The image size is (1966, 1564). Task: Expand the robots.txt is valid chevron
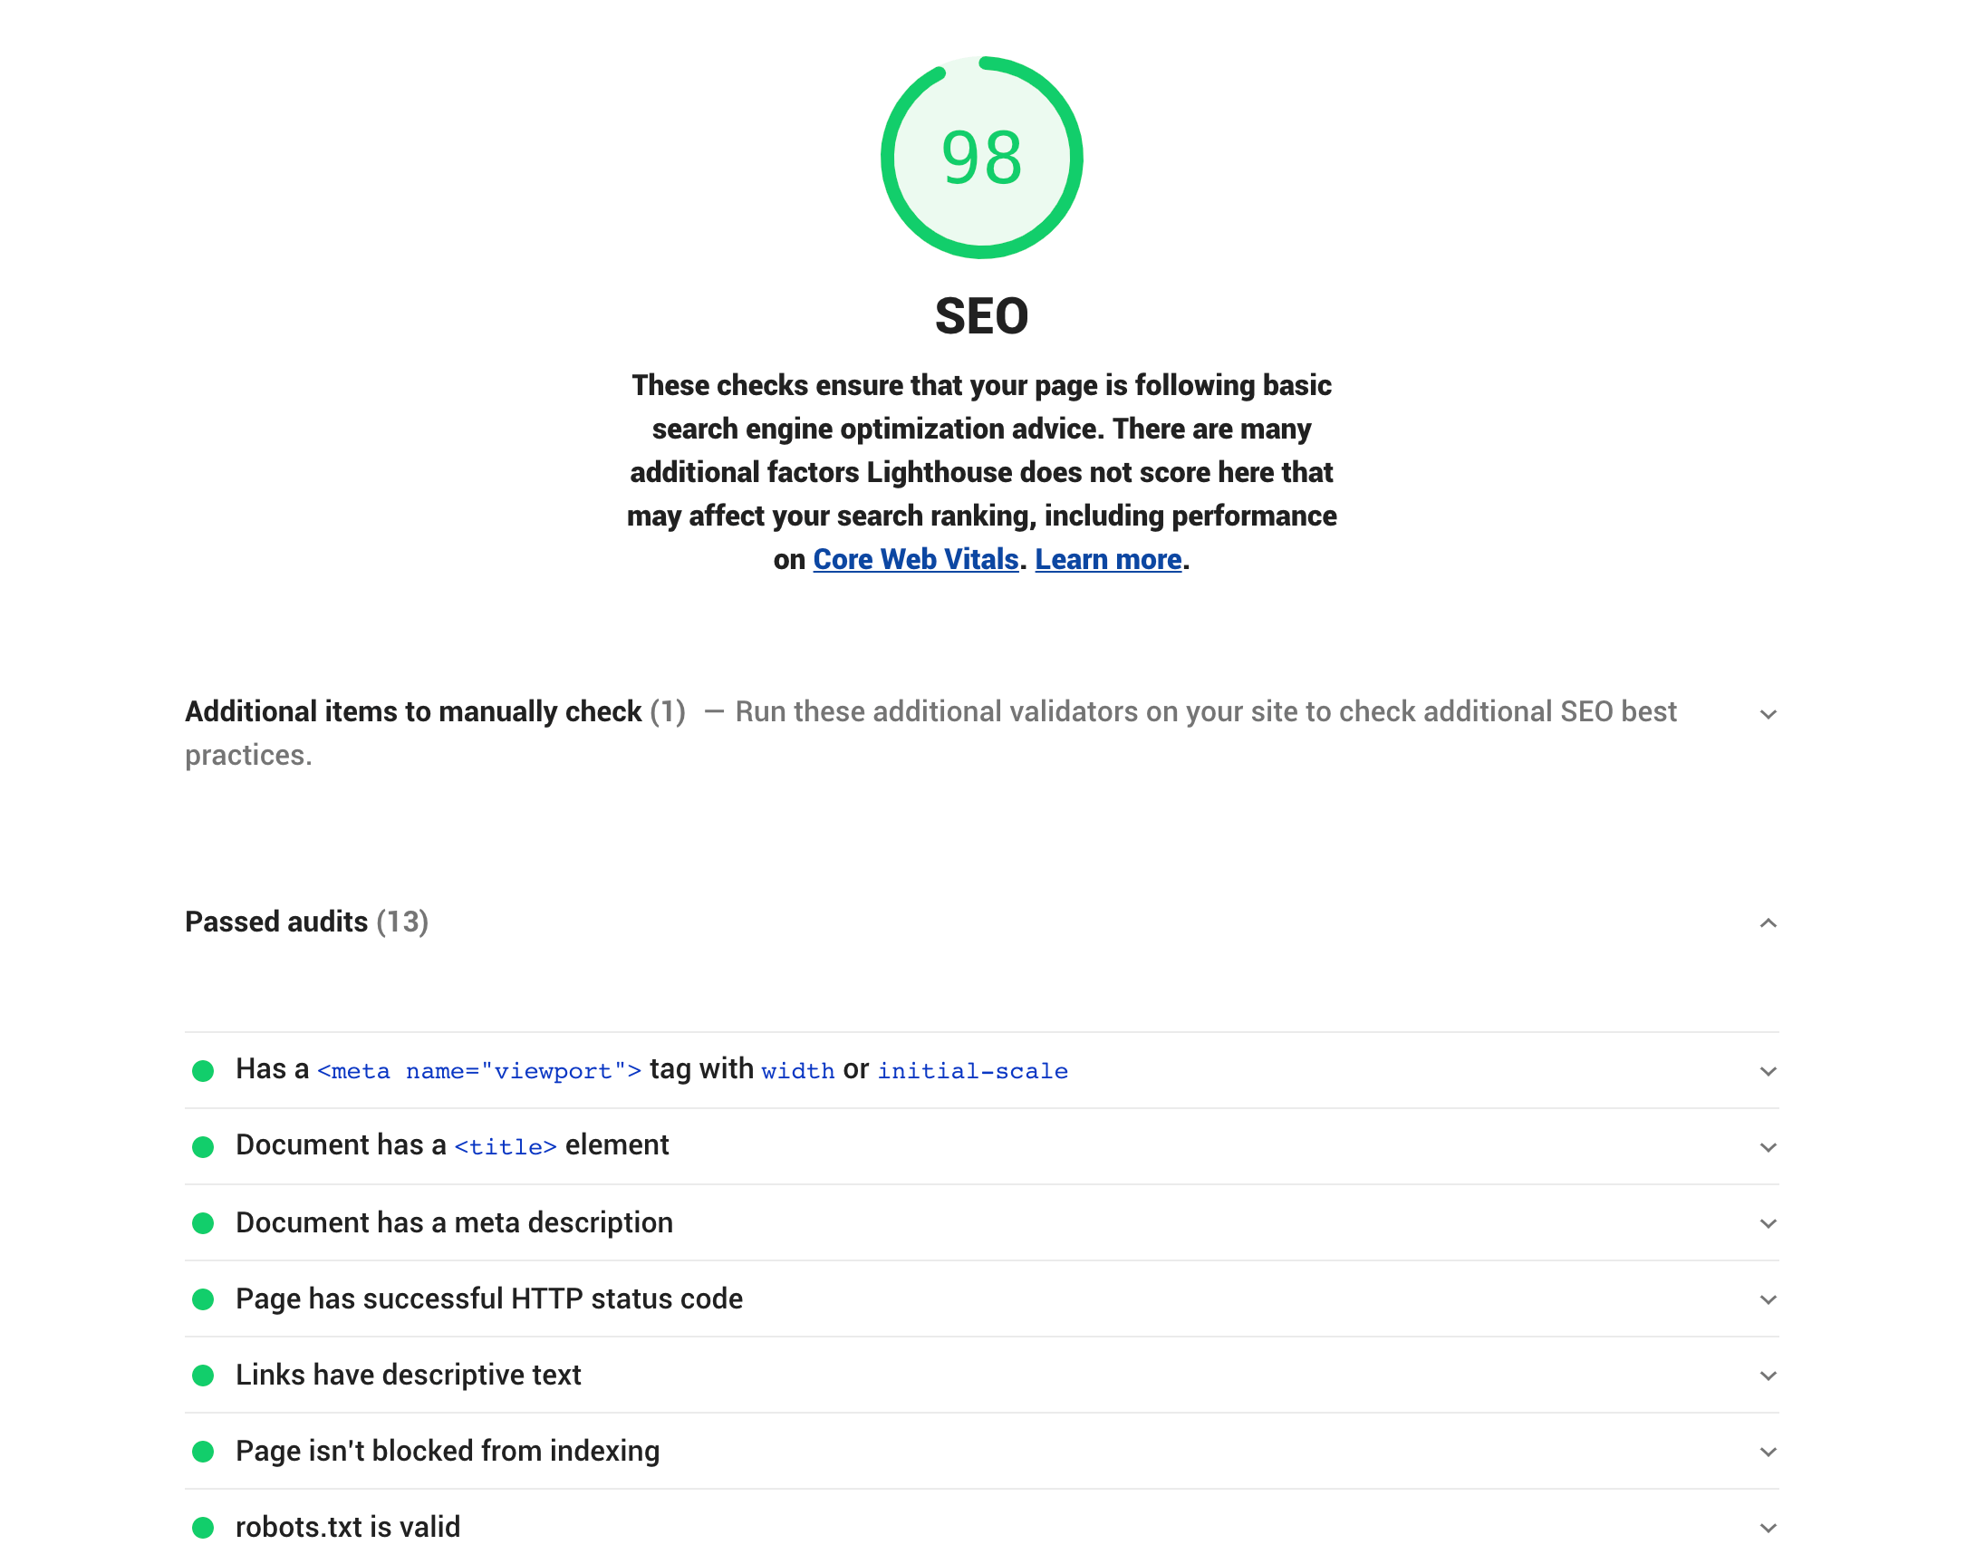coord(1768,1528)
